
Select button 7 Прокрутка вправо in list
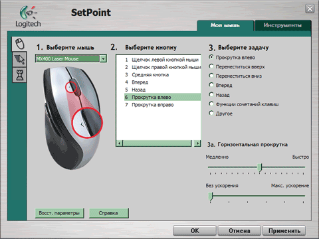tap(163, 105)
